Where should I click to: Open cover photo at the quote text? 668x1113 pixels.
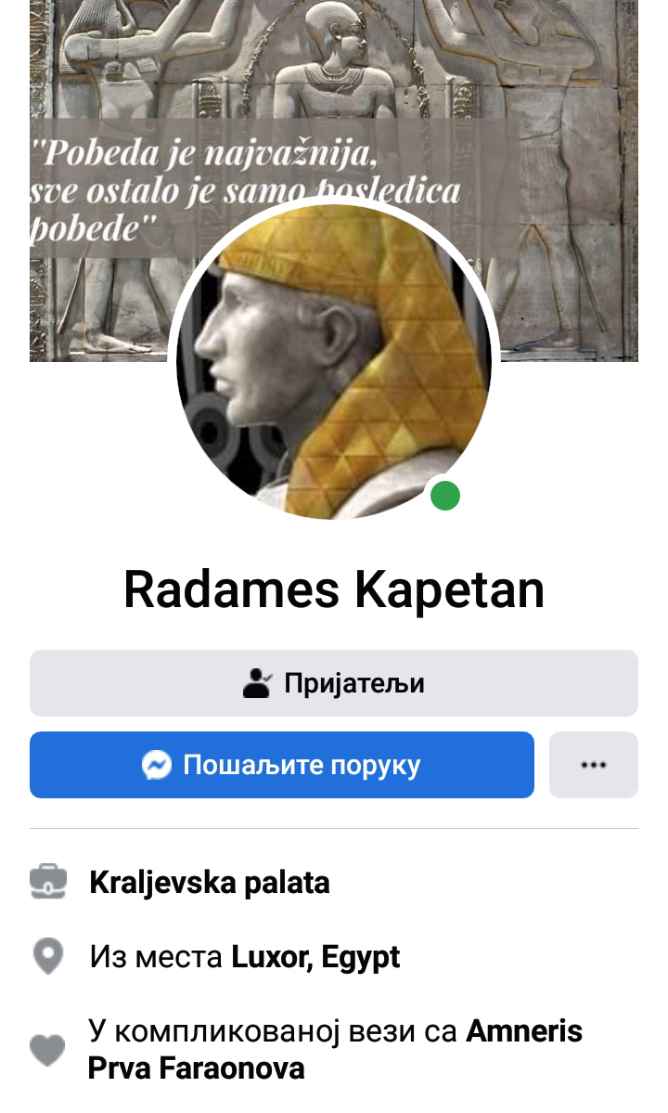tap(245, 189)
